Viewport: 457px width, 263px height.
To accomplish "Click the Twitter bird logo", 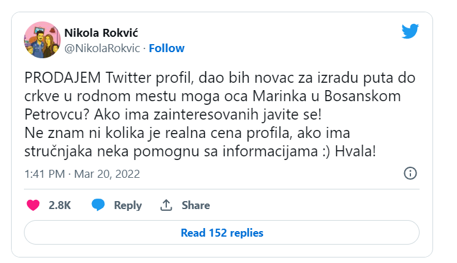I will 410,32.
